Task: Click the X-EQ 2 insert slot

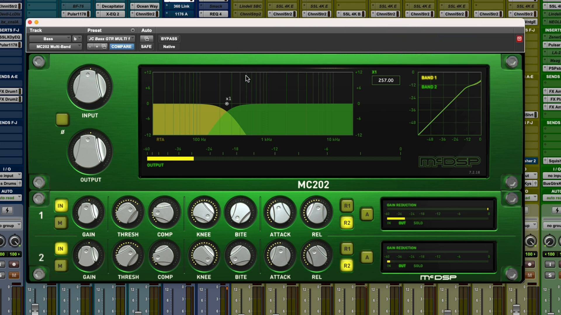Action: coord(112,14)
